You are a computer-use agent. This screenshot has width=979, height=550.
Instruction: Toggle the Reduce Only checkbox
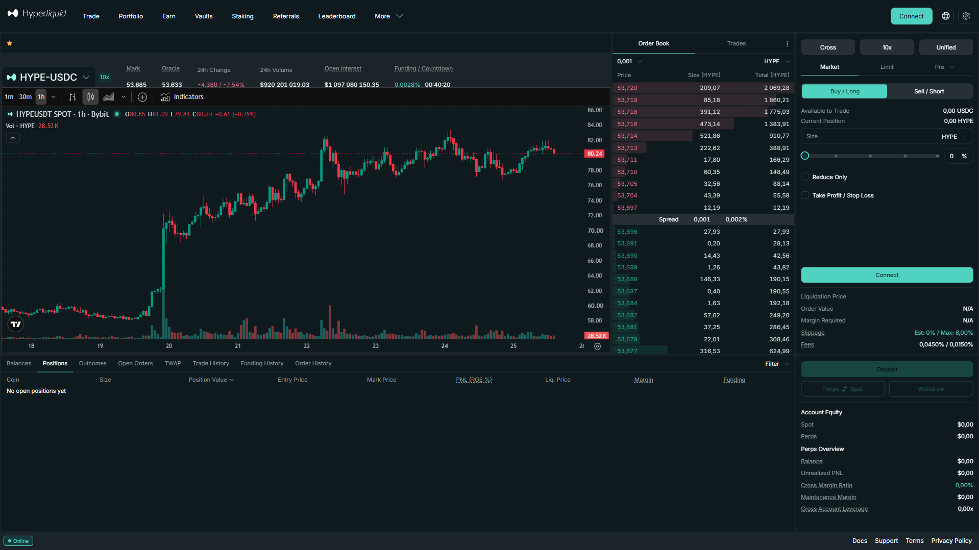(x=805, y=177)
